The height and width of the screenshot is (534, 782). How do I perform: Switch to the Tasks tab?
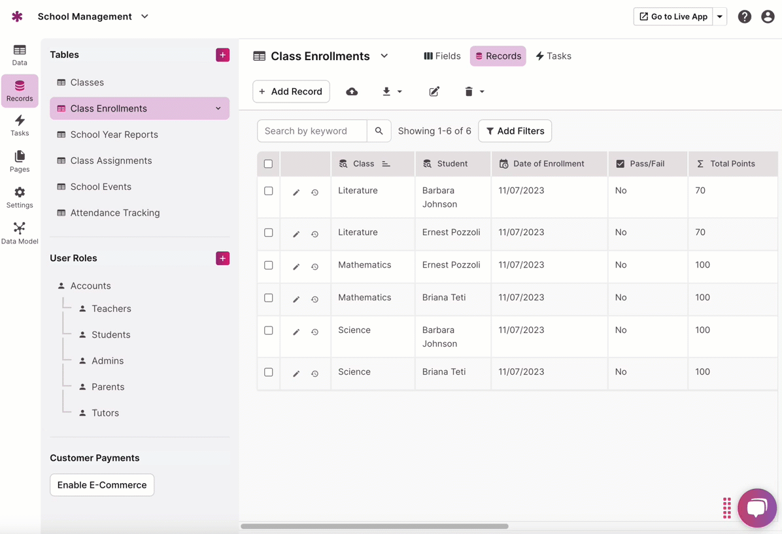pos(553,56)
